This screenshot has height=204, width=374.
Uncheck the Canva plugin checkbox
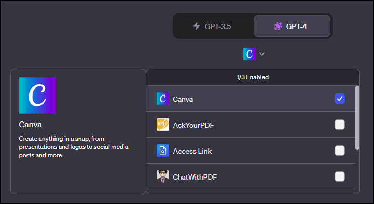pyautogui.click(x=340, y=99)
